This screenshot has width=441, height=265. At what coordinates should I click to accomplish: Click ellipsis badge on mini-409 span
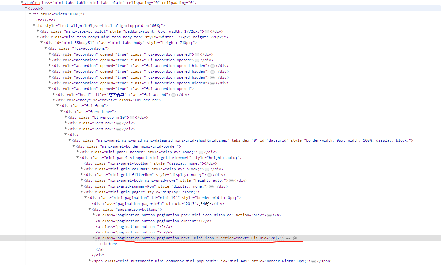(x=313, y=261)
